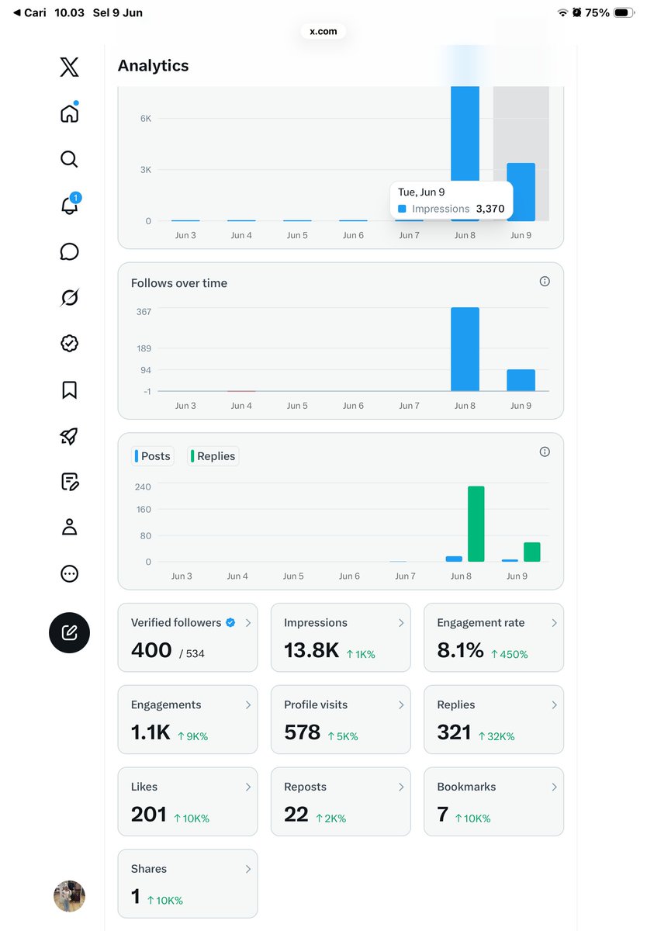Expand the Impressions card chevron
This screenshot has width=647, height=931.
[x=401, y=623]
